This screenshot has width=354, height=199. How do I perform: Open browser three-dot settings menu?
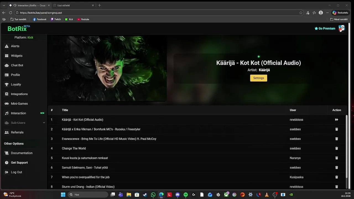coord(327,13)
